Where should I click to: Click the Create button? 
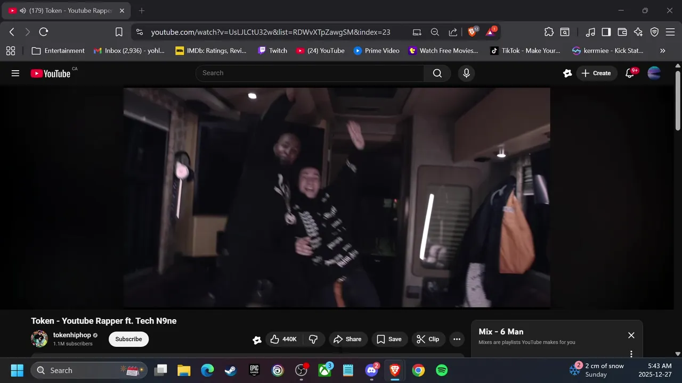[596, 73]
